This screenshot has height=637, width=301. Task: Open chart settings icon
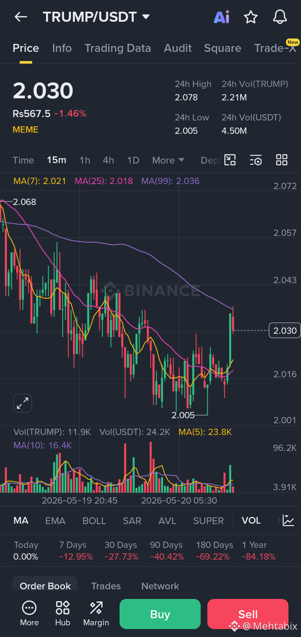[x=256, y=160]
